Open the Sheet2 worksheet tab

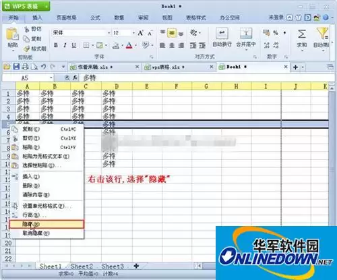click(x=82, y=267)
